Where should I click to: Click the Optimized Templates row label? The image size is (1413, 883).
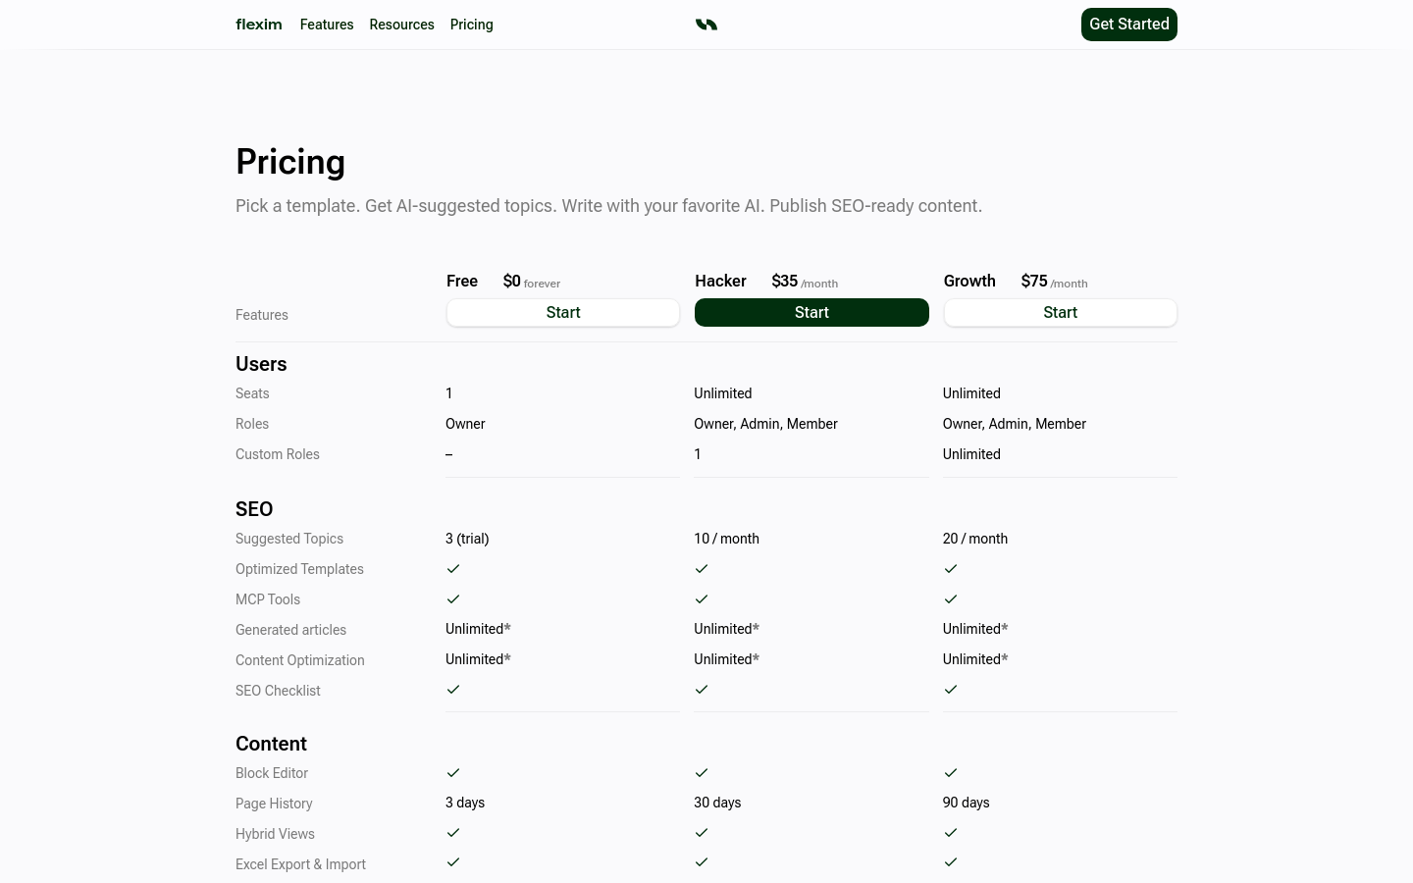tap(299, 569)
